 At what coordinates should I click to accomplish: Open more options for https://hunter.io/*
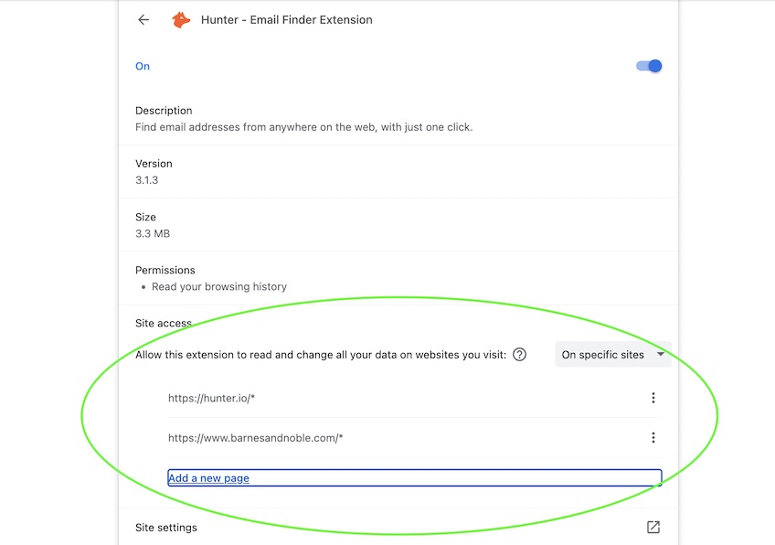653,398
